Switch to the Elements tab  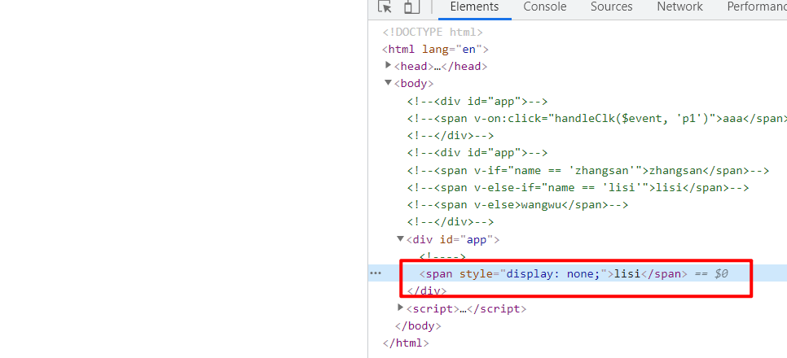pyautogui.click(x=474, y=7)
